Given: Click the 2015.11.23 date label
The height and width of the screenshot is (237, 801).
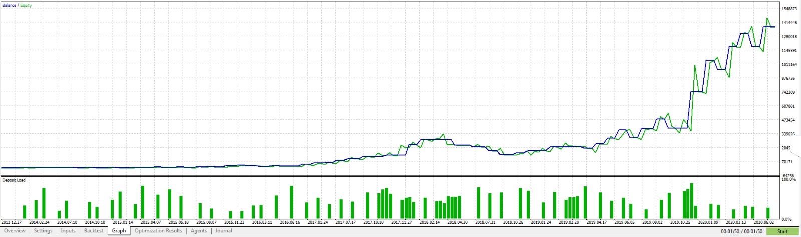Looking at the screenshot, I should 234,222.
